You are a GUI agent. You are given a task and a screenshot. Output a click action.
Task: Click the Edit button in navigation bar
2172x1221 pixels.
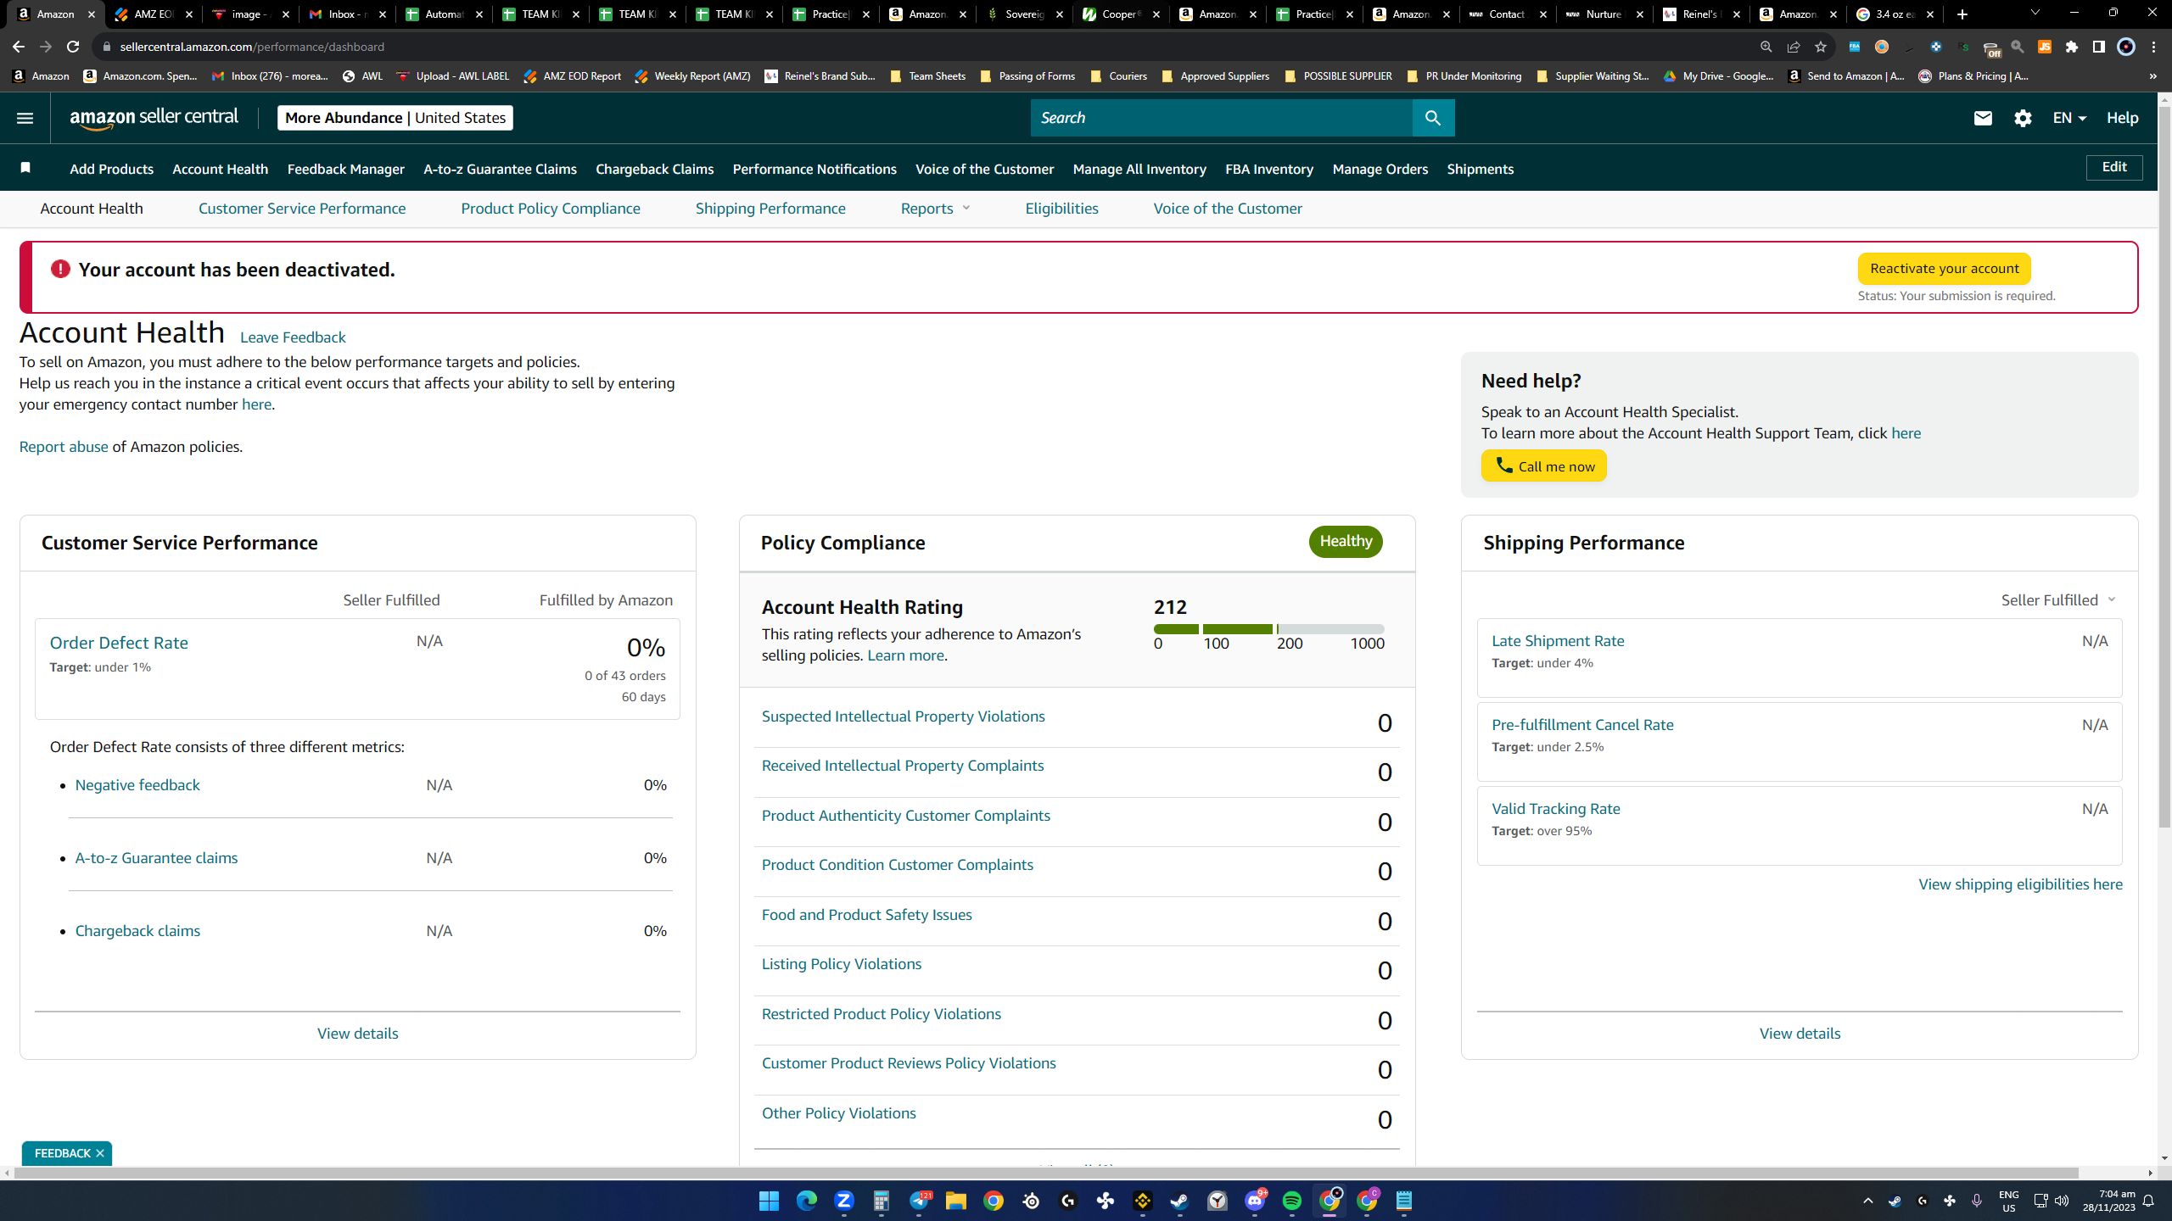coord(2113,167)
